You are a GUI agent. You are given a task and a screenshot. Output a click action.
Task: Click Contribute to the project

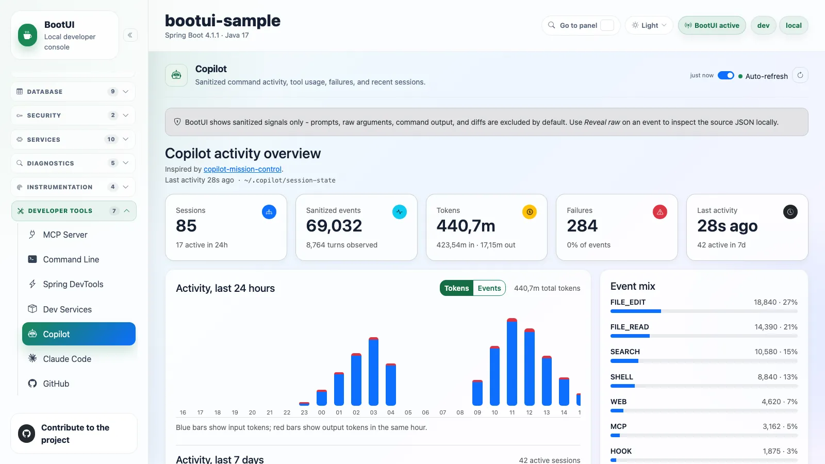tap(74, 434)
